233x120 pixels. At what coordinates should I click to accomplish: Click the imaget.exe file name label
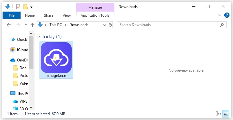pyautogui.click(x=57, y=76)
